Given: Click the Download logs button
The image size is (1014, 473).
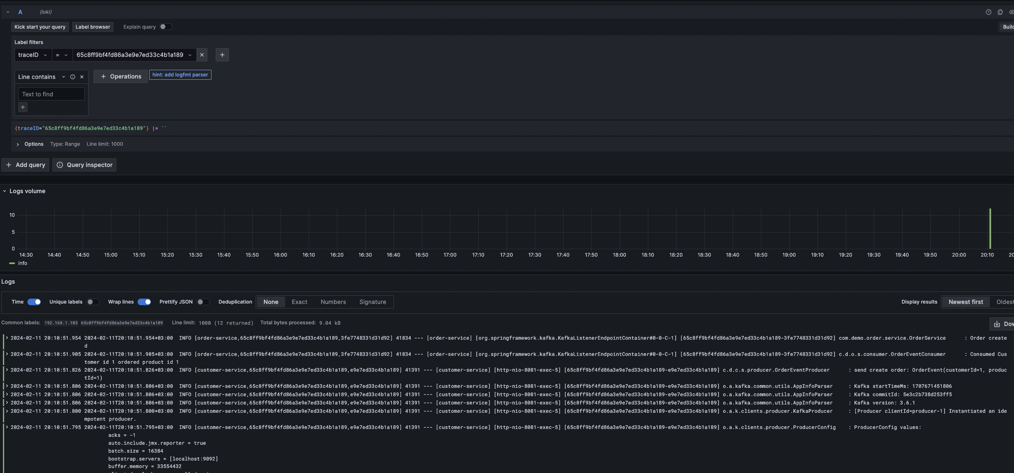Looking at the screenshot, I should coord(1002,324).
